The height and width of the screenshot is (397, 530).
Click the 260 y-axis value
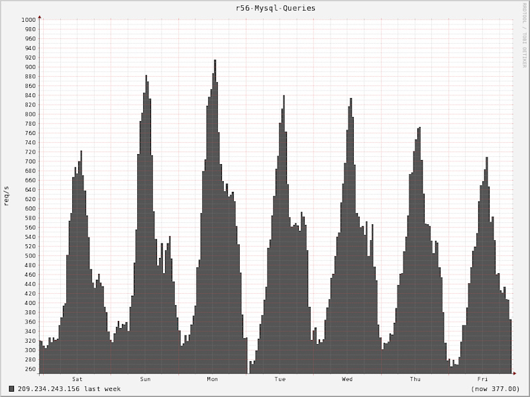click(x=30, y=369)
